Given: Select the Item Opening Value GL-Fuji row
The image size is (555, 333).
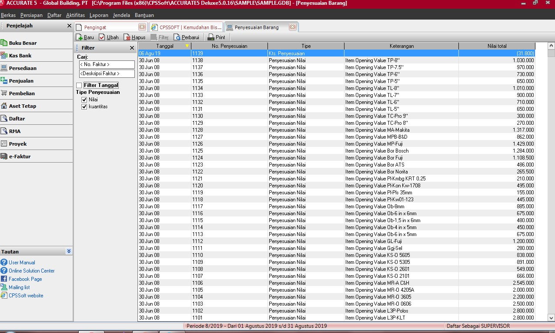Looking at the screenshot, I should (x=336, y=241).
